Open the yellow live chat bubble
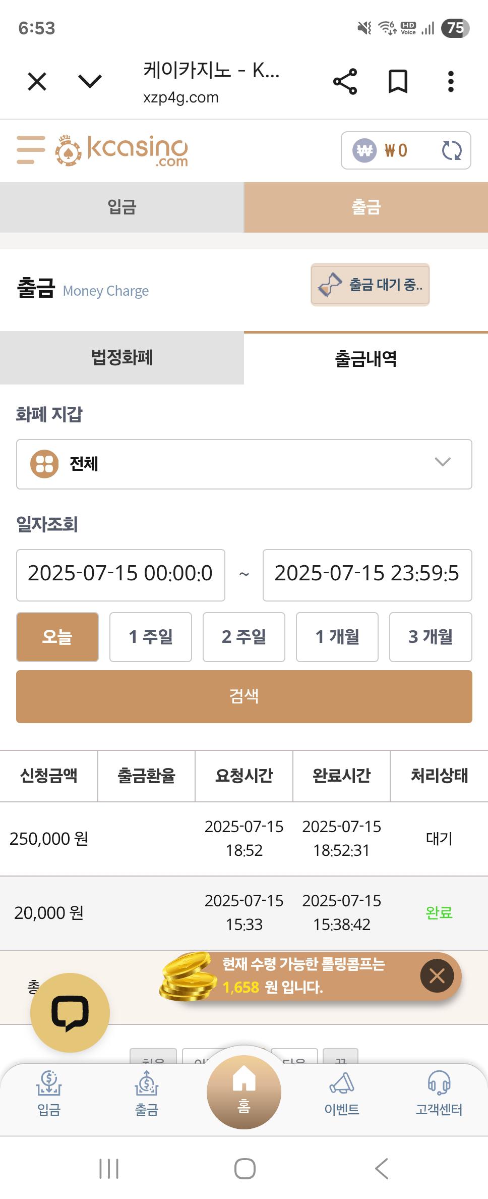 coord(70,1012)
